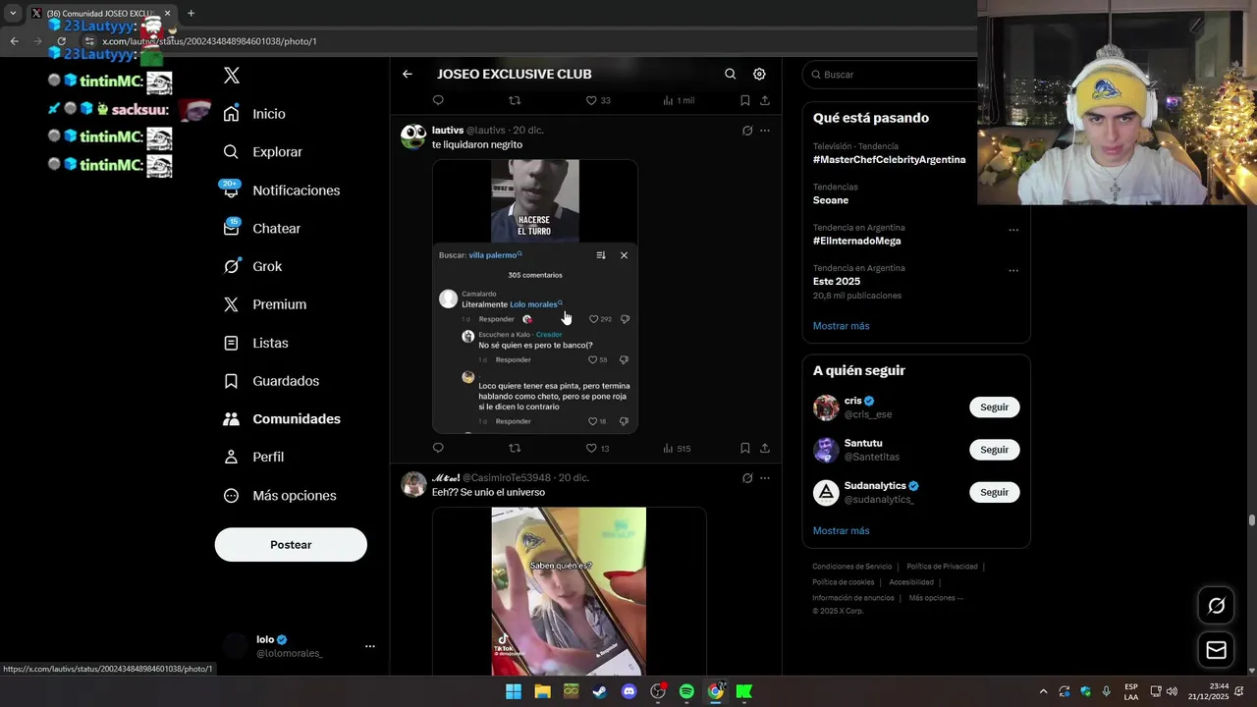The height and width of the screenshot is (707, 1257).
Task: Open a new browser tab
Action: 191,14
